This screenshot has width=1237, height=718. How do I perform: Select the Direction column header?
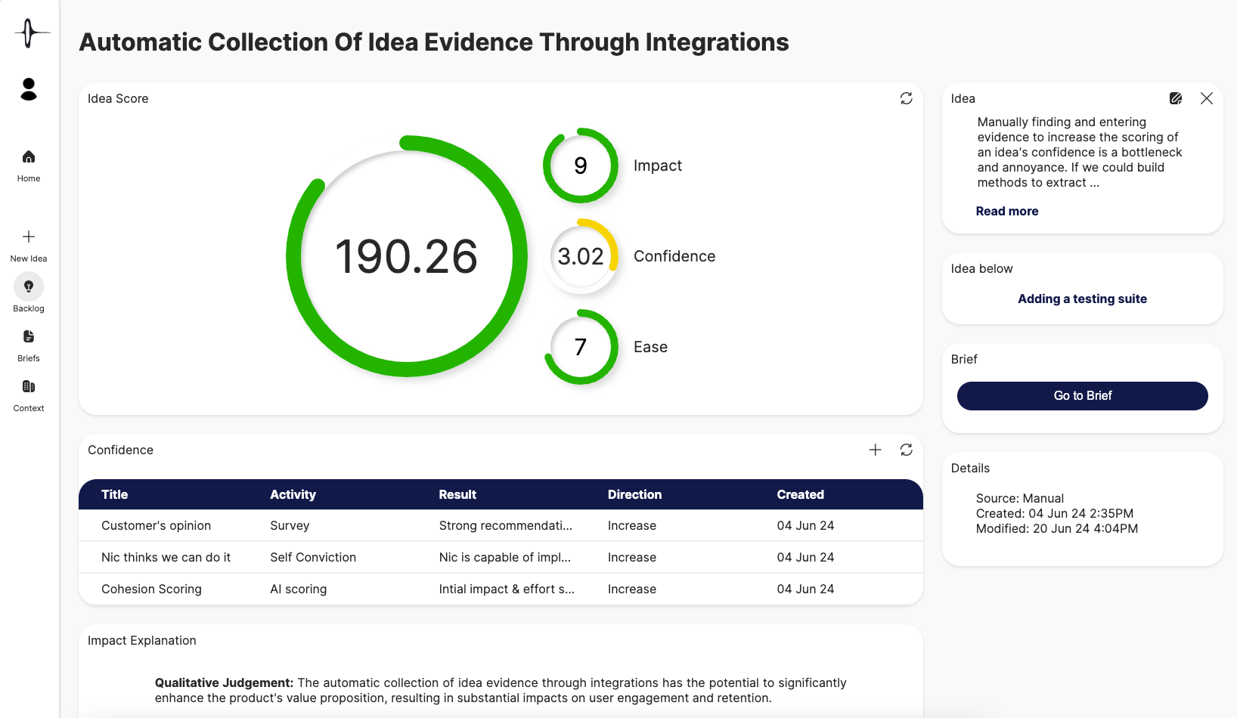click(x=634, y=494)
